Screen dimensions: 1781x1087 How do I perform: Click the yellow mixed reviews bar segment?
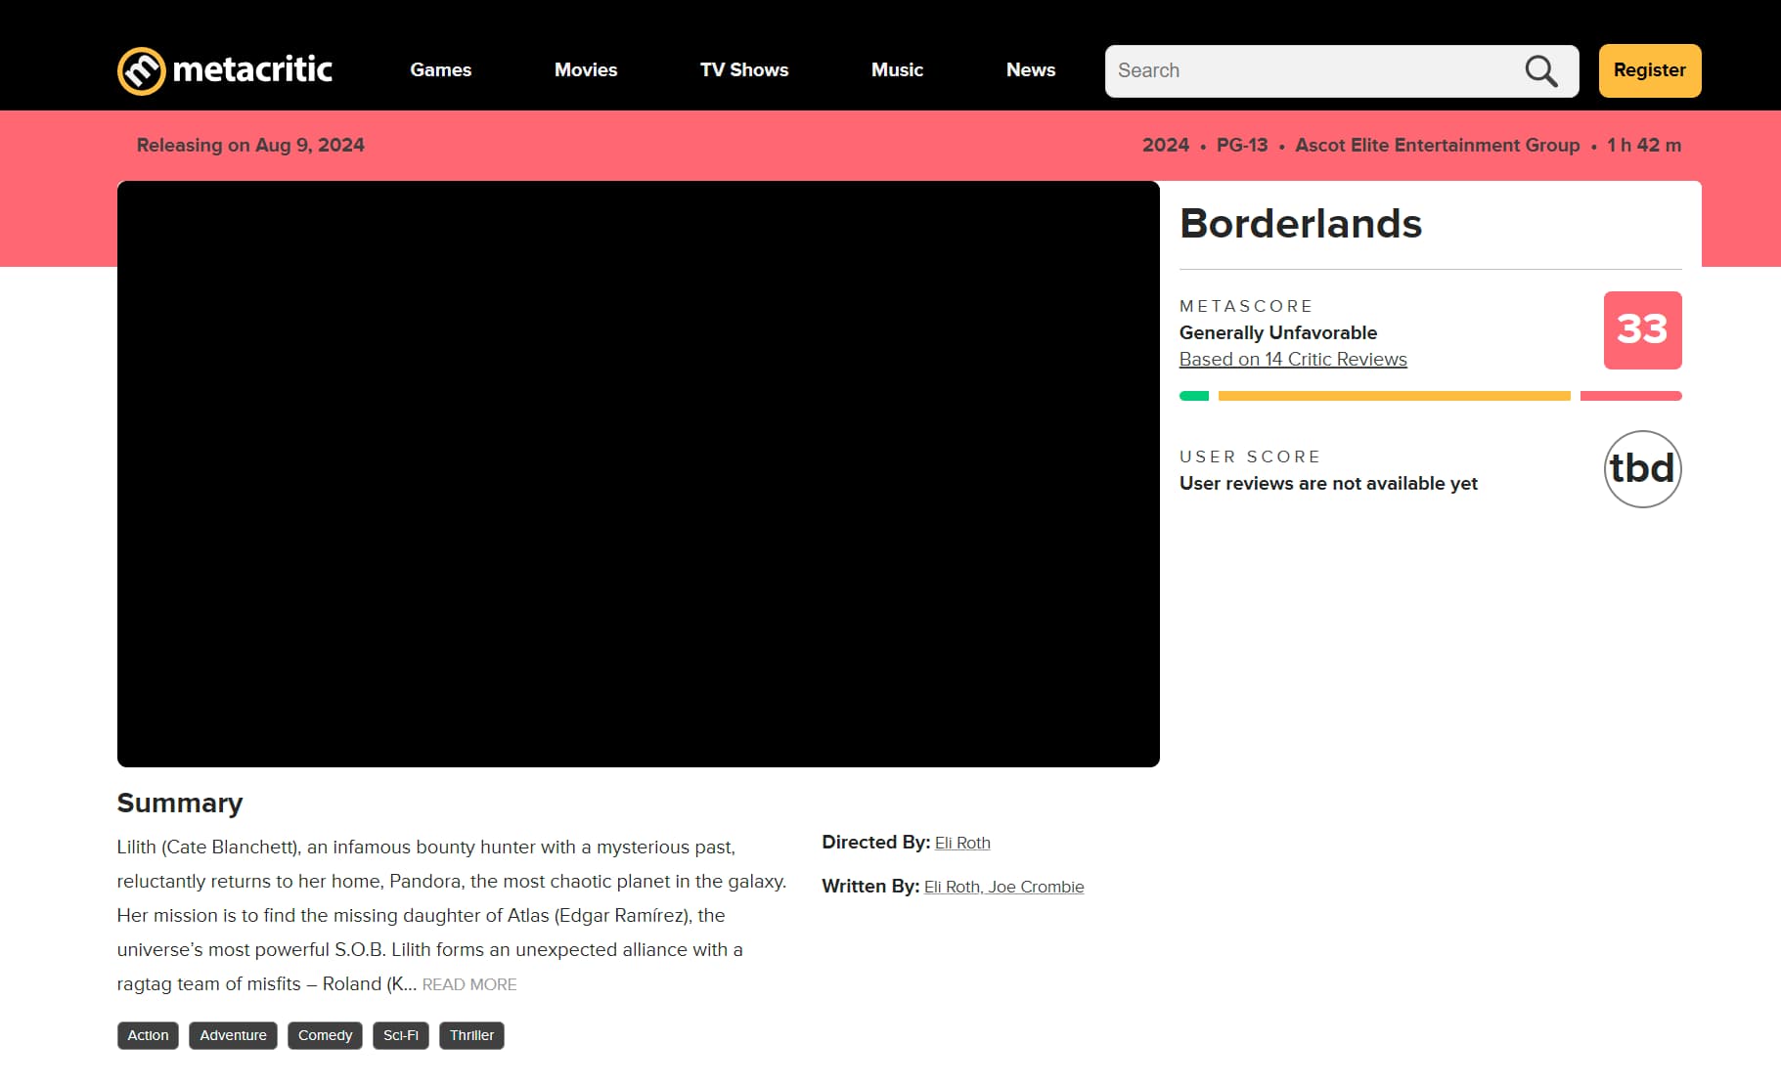tap(1395, 396)
